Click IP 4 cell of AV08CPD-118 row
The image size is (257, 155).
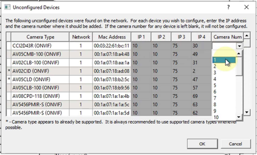point(201,96)
